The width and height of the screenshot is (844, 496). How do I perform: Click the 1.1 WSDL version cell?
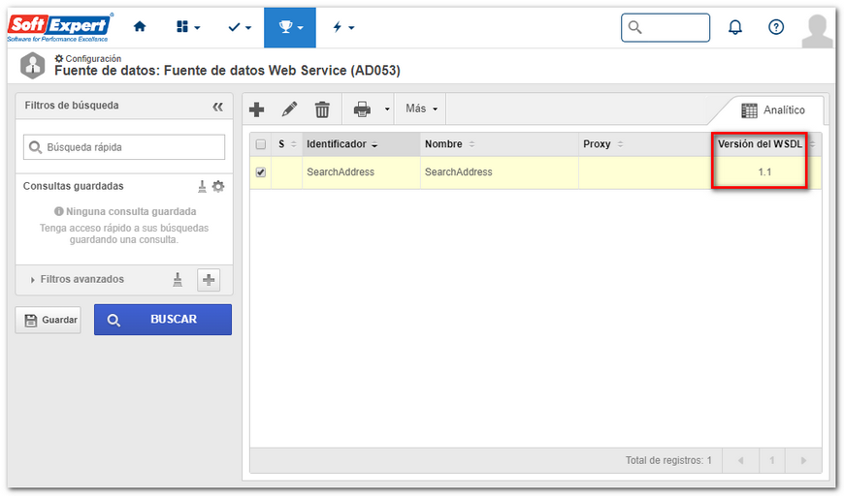pyautogui.click(x=764, y=172)
